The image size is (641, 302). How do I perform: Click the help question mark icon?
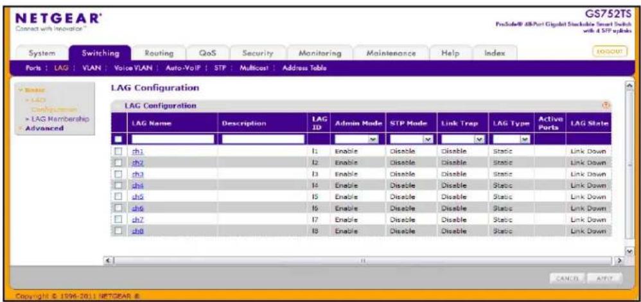point(606,106)
